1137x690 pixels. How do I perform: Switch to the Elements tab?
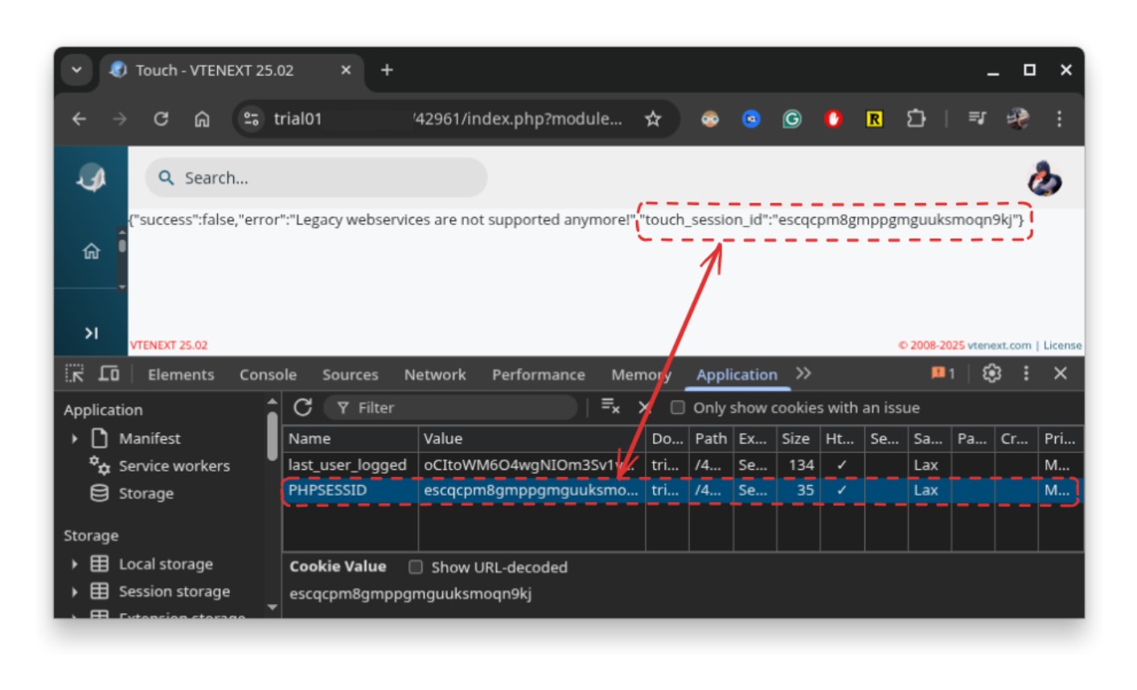pyautogui.click(x=181, y=374)
